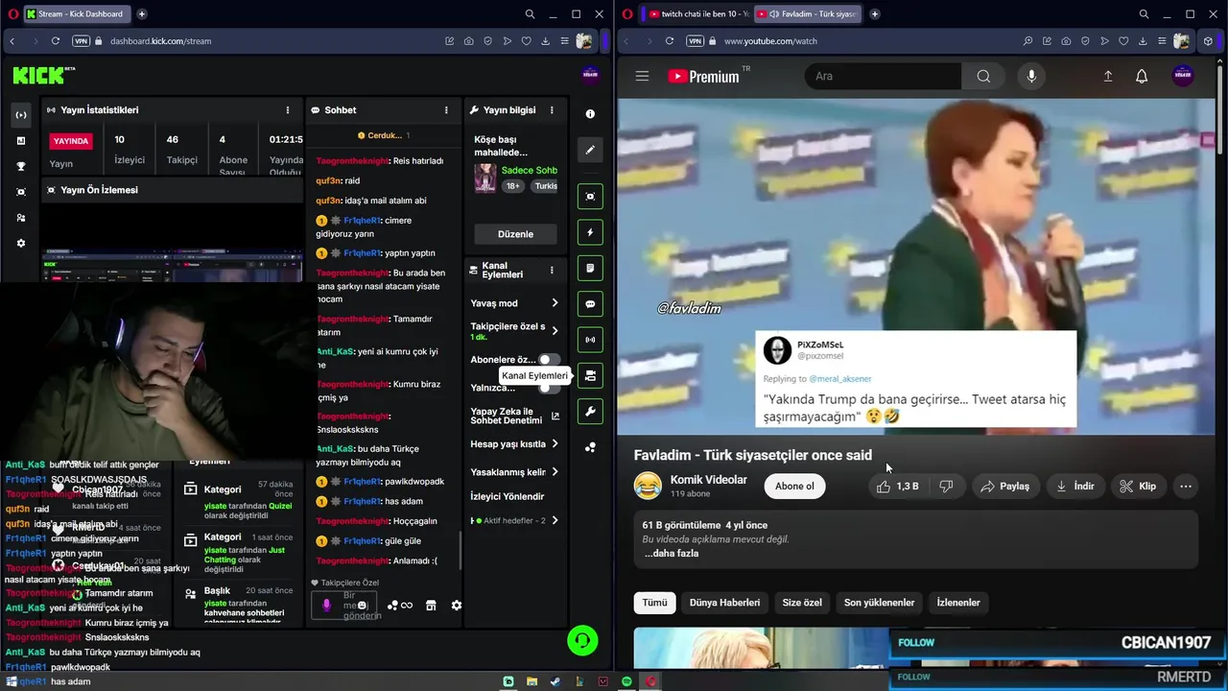This screenshot has width=1228, height=691.
Task: Dislike the Favladim video
Action: pyautogui.click(x=946, y=486)
